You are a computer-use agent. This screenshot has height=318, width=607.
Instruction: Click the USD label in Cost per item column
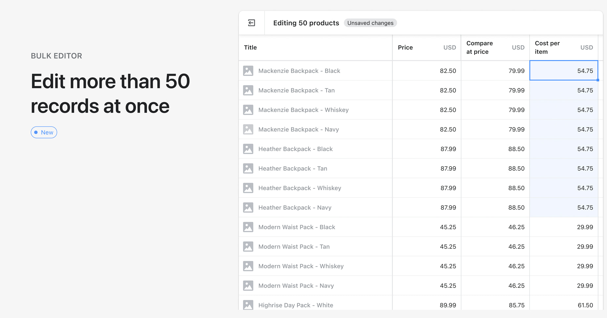(x=587, y=47)
